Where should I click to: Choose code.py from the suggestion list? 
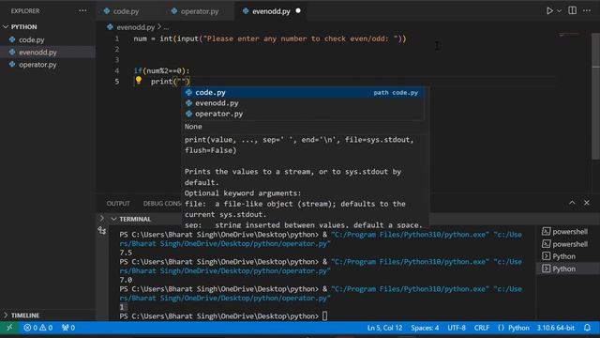(302, 92)
